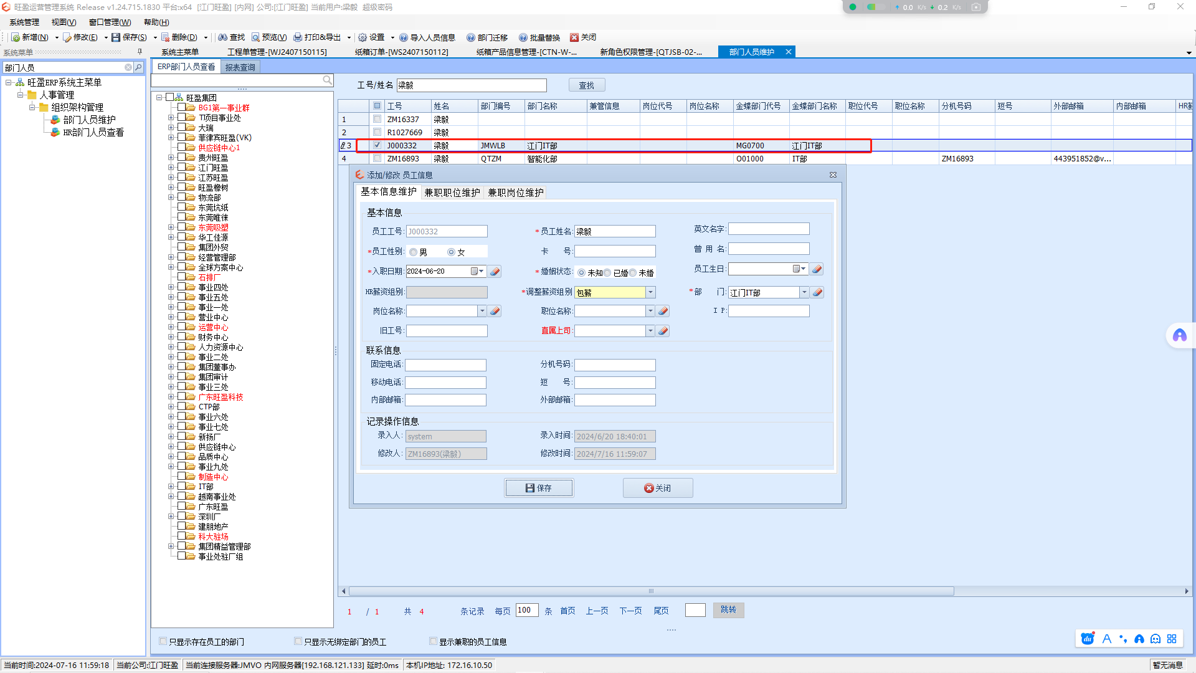
Task: Enable 只显示无绑定部门的员工 checkbox
Action: pos(298,641)
